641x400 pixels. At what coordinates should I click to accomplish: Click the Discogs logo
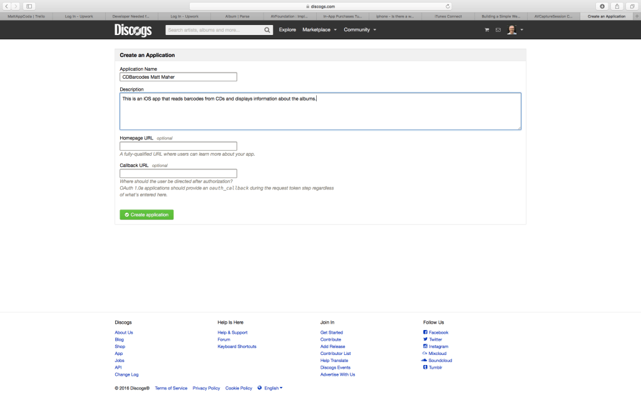coord(133,30)
